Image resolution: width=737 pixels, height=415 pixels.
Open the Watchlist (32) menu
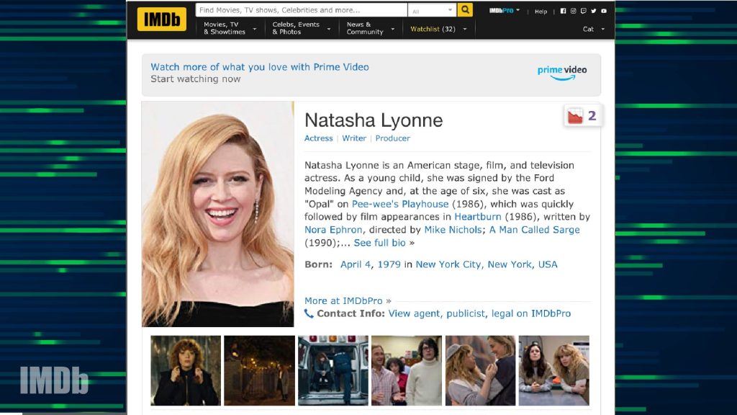(x=438, y=29)
